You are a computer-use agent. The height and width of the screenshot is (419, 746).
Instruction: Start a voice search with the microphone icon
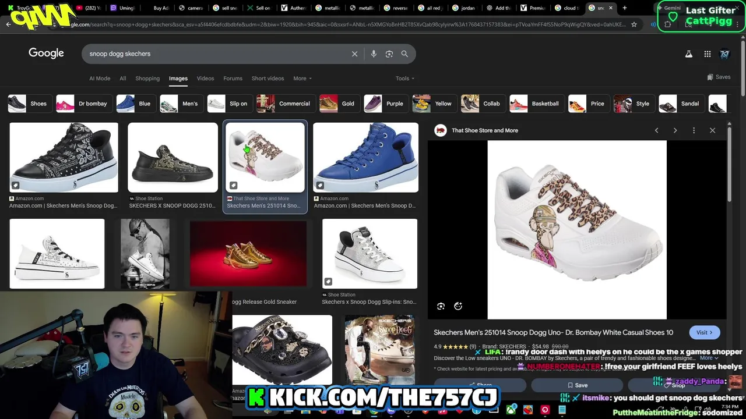[374, 54]
